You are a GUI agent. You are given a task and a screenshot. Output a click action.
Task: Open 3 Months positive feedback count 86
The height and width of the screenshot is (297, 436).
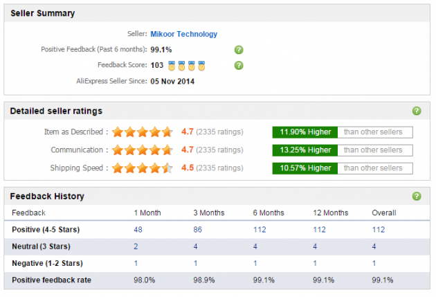(x=198, y=229)
